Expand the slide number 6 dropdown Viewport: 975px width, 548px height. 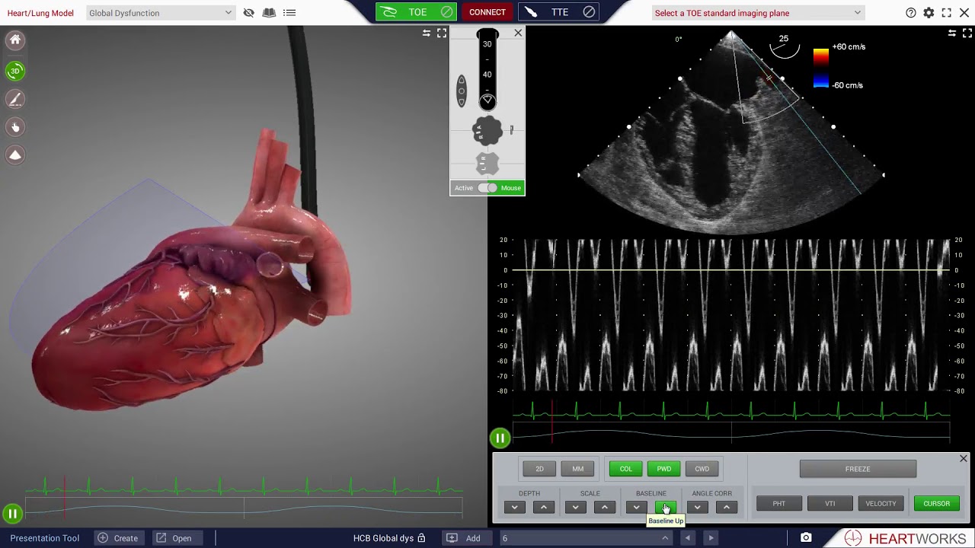[x=585, y=538]
